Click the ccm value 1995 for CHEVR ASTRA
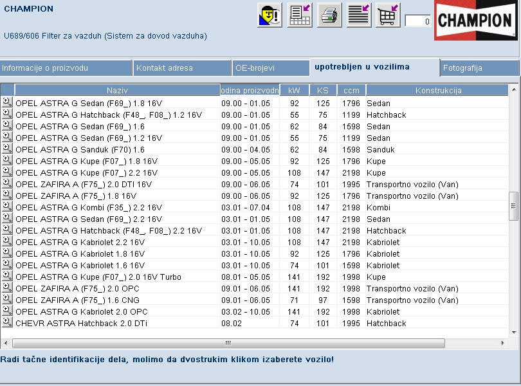This screenshot has width=521, height=386. tap(351, 323)
